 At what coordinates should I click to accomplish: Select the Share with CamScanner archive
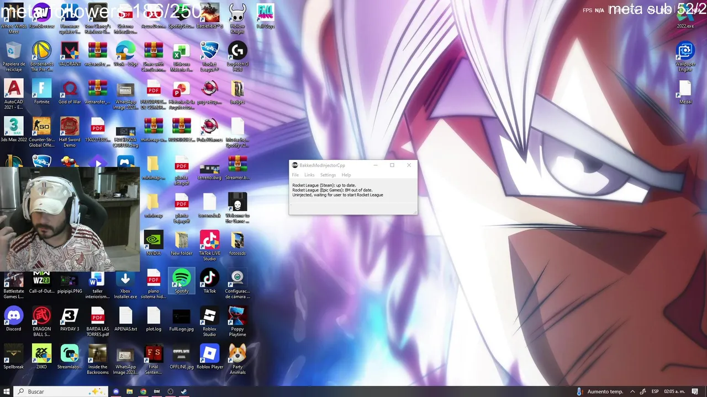[x=154, y=57]
